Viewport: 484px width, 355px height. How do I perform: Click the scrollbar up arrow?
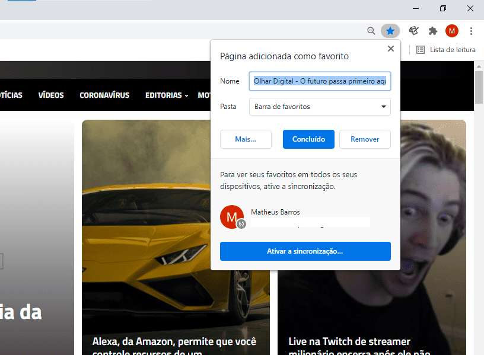pyautogui.click(x=479, y=66)
